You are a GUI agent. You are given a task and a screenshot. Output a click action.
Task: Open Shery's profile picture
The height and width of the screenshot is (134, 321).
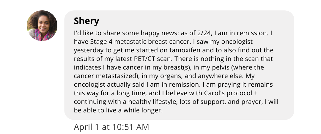click(x=42, y=26)
